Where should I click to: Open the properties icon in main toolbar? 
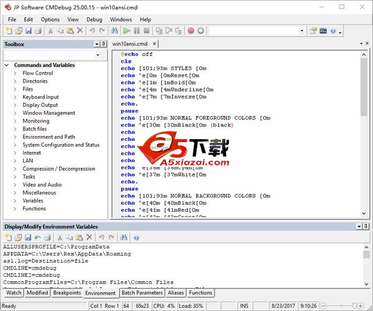[313, 30]
